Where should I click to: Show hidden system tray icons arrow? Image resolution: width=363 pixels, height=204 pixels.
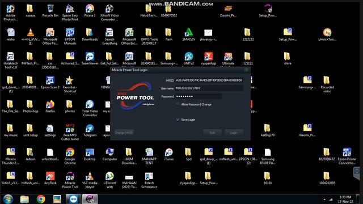(324, 199)
